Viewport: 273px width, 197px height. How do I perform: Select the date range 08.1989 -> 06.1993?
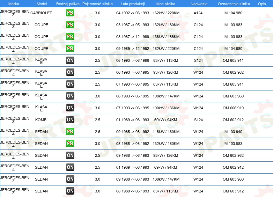(133, 191)
